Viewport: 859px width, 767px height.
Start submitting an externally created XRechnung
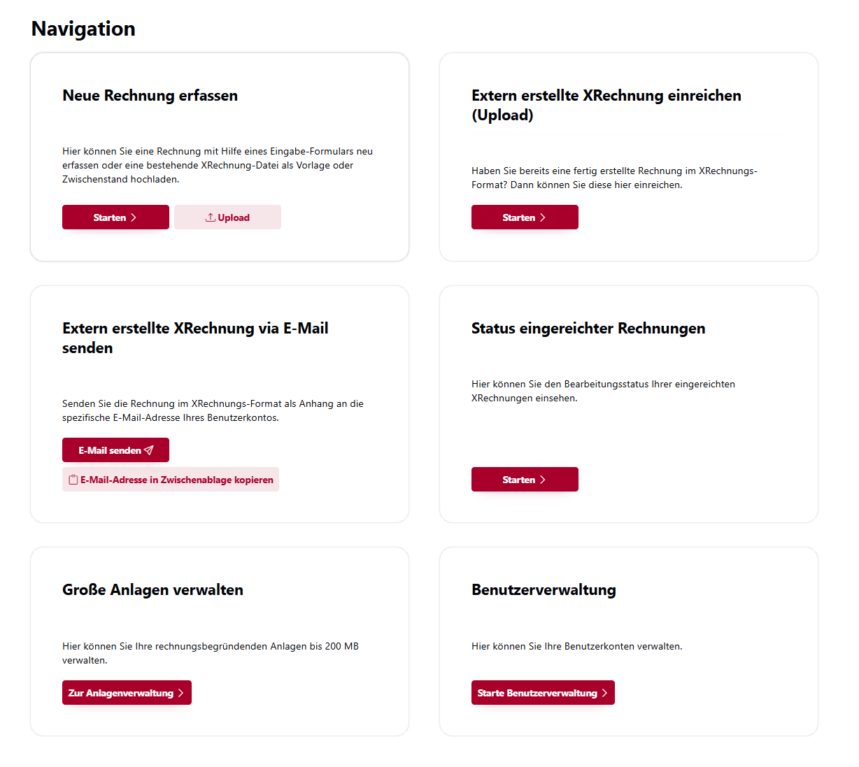(525, 217)
